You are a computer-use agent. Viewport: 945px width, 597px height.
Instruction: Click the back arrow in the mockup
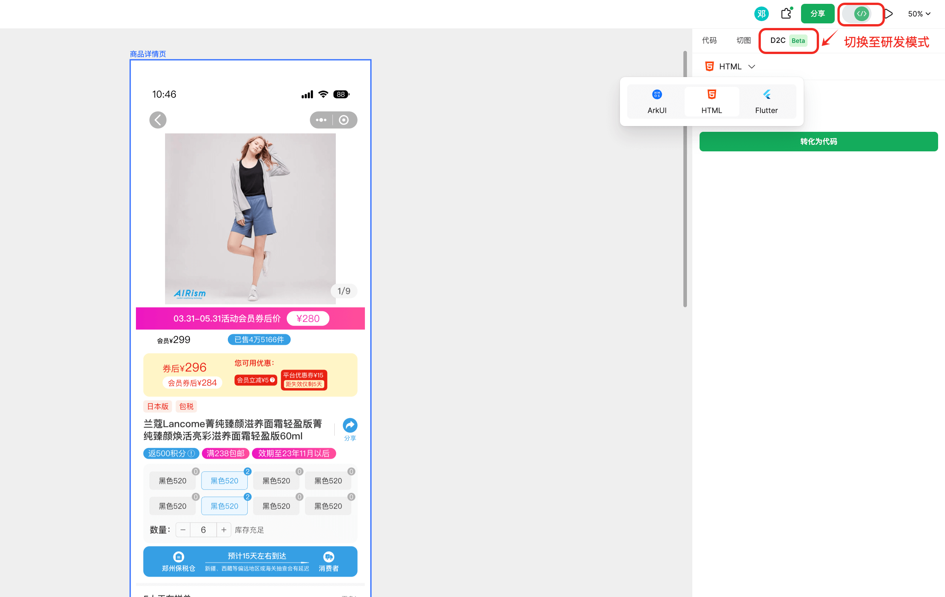tap(158, 120)
